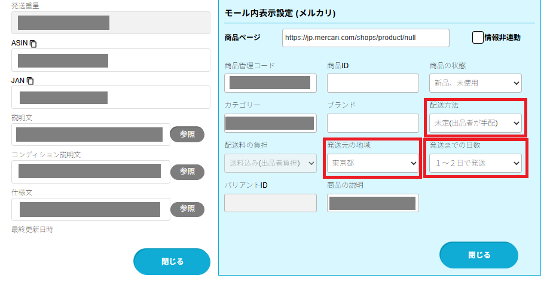The image size is (547, 281).
Task: Click the copy icon next to ASIN
Action: click(x=33, y=44)
